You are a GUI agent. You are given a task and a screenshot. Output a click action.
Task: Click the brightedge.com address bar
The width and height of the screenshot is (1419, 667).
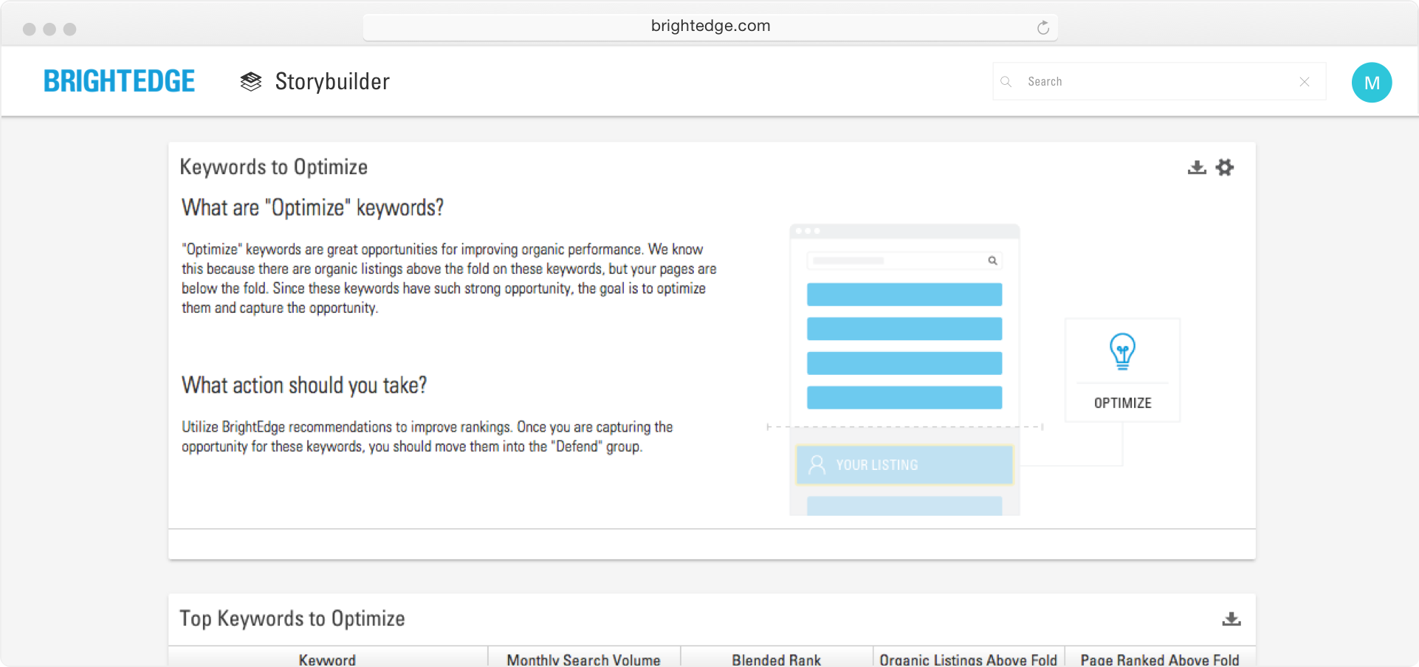point(709,27)
